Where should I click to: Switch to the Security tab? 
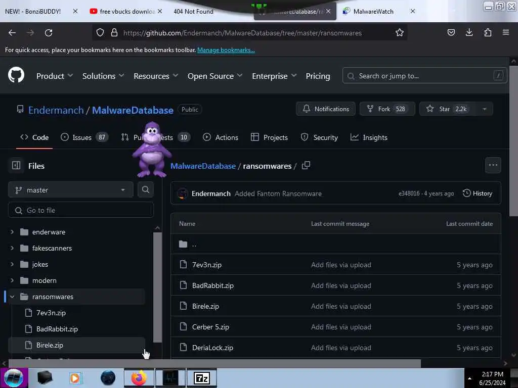click(x=320, y=137)
